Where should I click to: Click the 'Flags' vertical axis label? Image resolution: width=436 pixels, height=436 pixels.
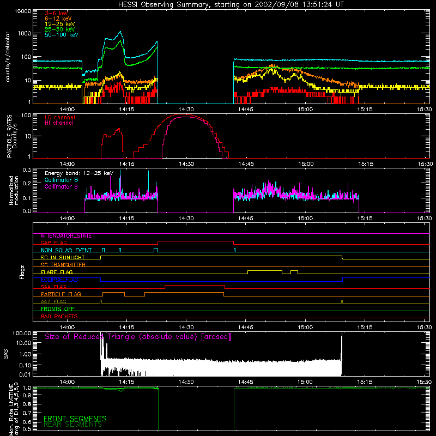[x=22, y=272]
